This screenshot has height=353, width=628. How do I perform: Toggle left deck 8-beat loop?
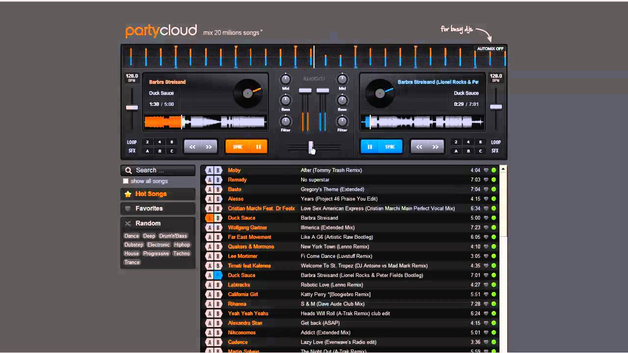pos(172,142)
